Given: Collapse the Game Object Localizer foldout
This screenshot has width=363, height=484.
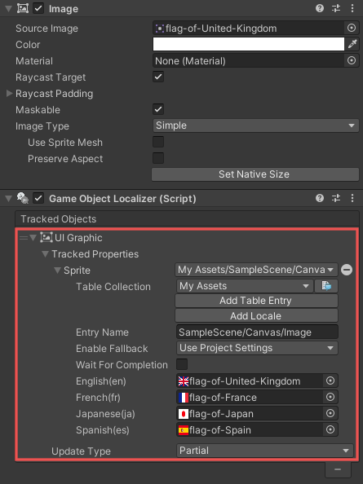Looking at the screenshot, I should click(x=9, y=199).
